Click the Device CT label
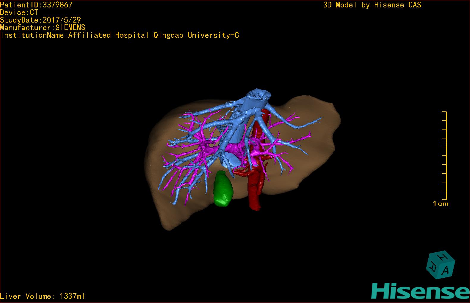 (x=19, y=12)
